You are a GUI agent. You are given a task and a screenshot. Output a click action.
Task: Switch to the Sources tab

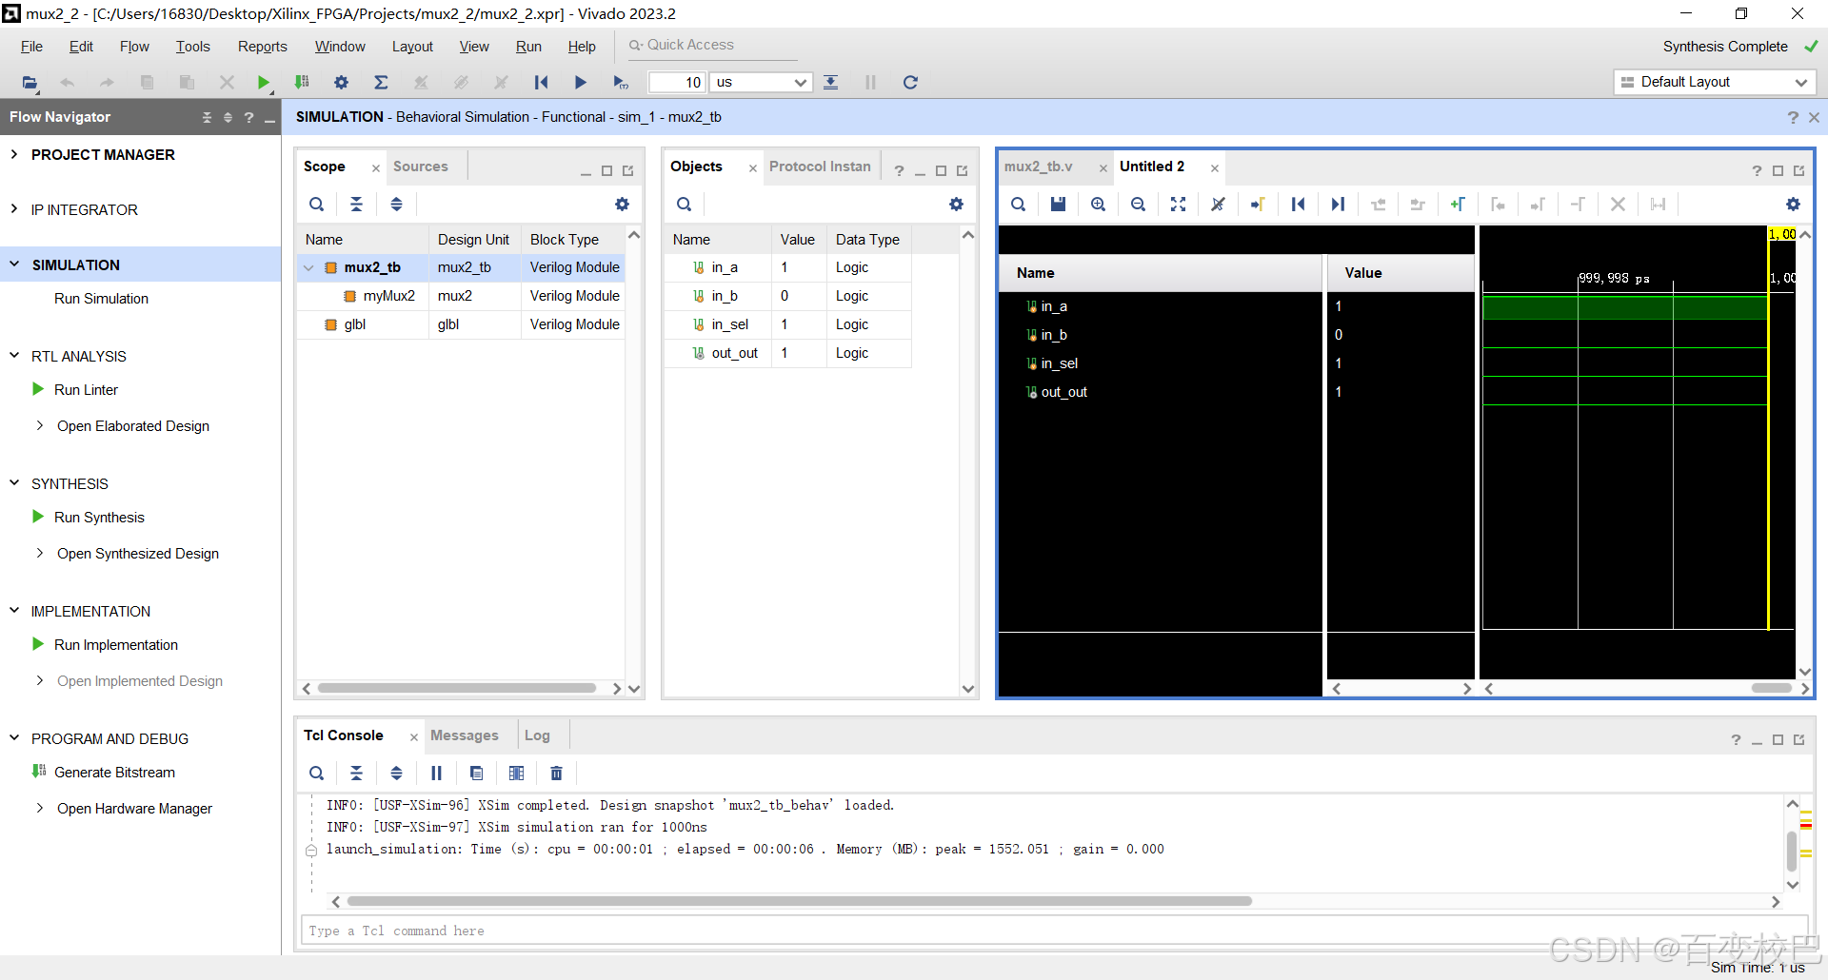pyautogui.click(x=420, y=167)
